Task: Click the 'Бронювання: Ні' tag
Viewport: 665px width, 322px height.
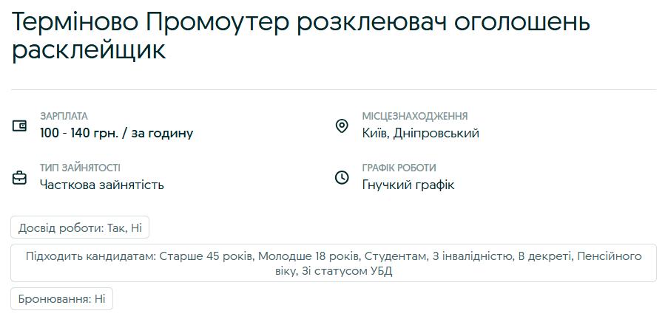Action: 61,299
